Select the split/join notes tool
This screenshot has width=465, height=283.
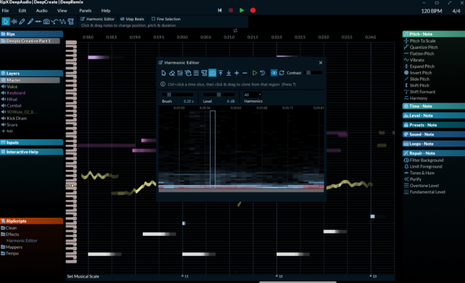[x=38, y=22]
